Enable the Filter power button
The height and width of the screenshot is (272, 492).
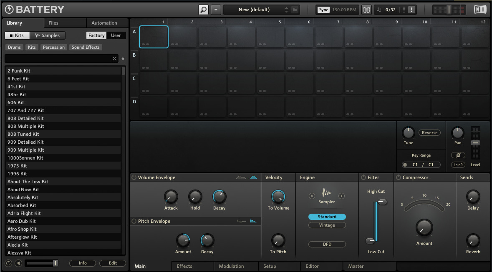click(x=363, y=177)
